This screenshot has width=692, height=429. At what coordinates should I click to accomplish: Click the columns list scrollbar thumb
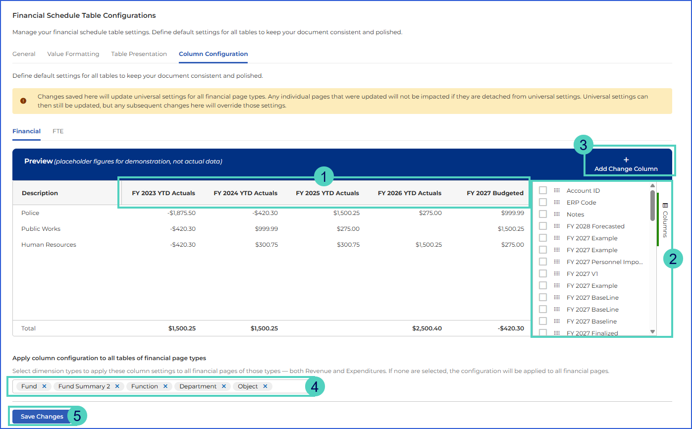652,206
